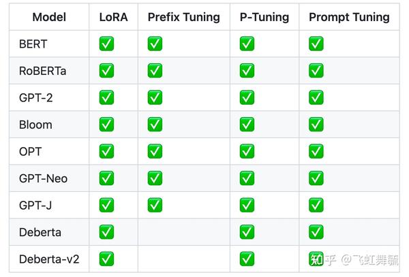The width and height of the screenshot is (409, 277).
Task: Select the GPT-Neo model name
Action: (x=44, y=178)
